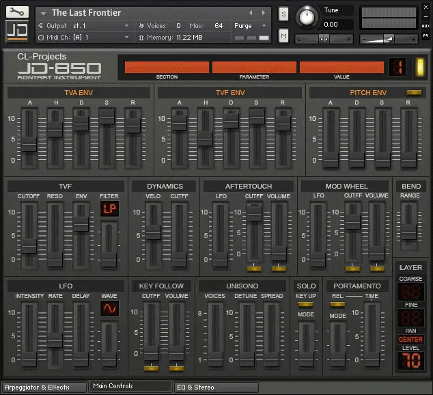The height and width of the screenshot is (395, 433).
Task: Open the Midi Ch dropdown
Action: [126, 38]
